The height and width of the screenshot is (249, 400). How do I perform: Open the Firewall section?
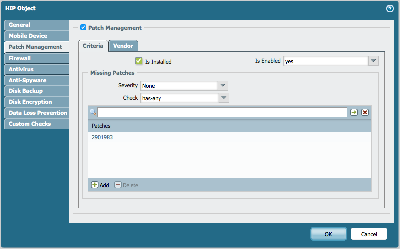(x=36, y=58)
